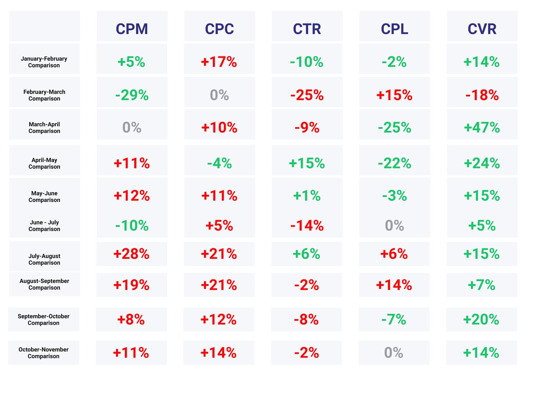This screenshot has width=544, height=398.
Task: Click the August-September Comparison row label
Action: tap(44, 284)
